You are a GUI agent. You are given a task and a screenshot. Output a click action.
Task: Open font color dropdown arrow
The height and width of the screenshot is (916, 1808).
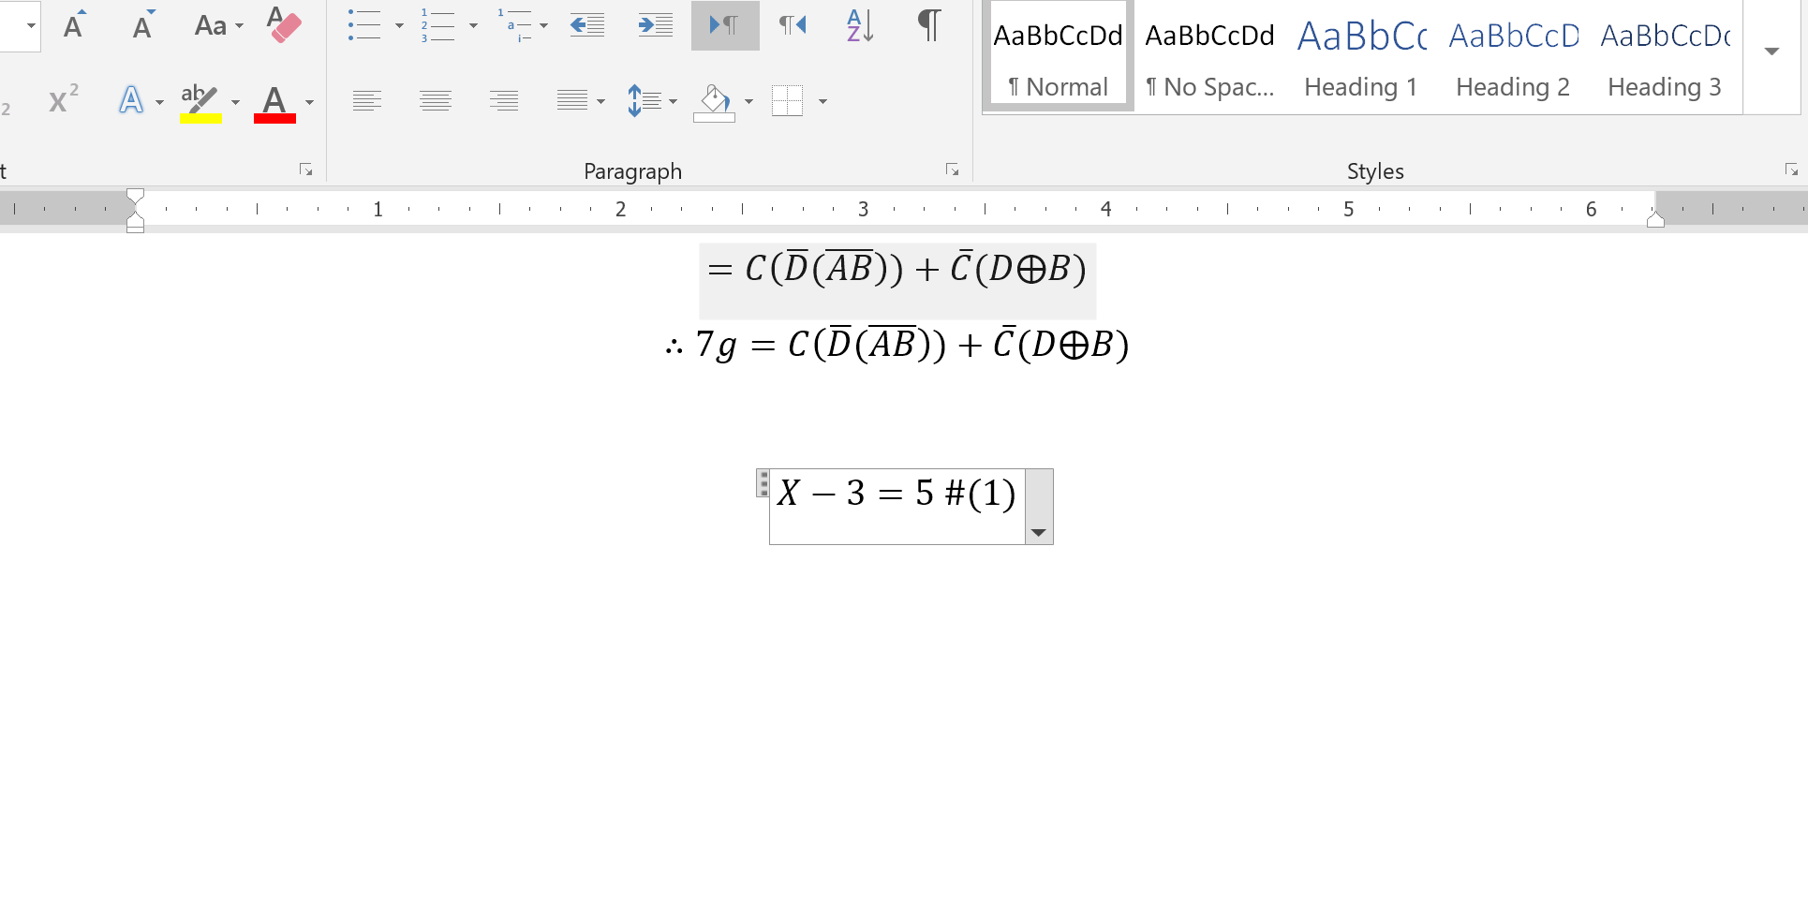(x=309, y=101)
